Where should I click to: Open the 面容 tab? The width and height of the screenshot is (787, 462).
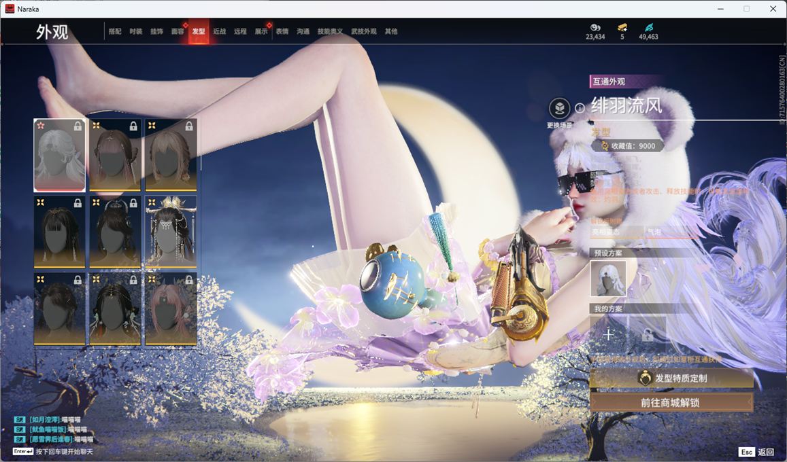click(178, 31)
